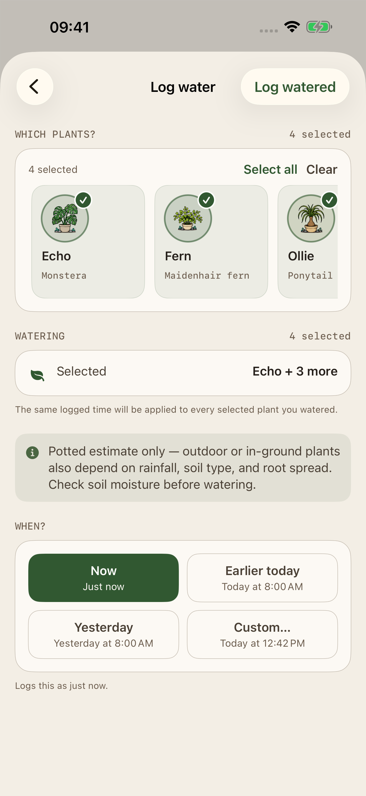Uncheck Fern's selection checkmark
Viewport: 366px width, 796px height.
coord(207,200)
